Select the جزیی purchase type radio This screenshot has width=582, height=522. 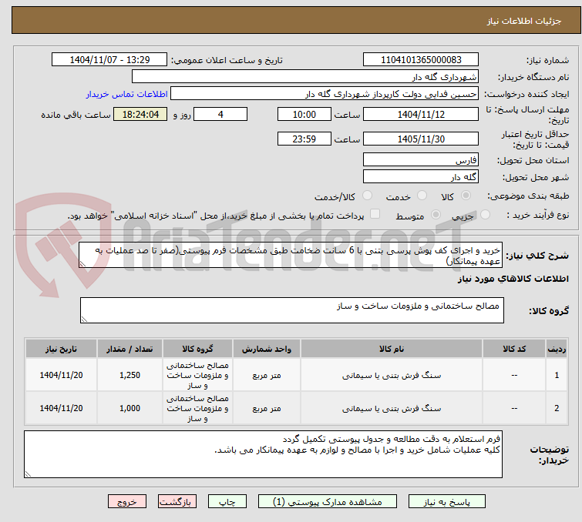click(485, 215)
